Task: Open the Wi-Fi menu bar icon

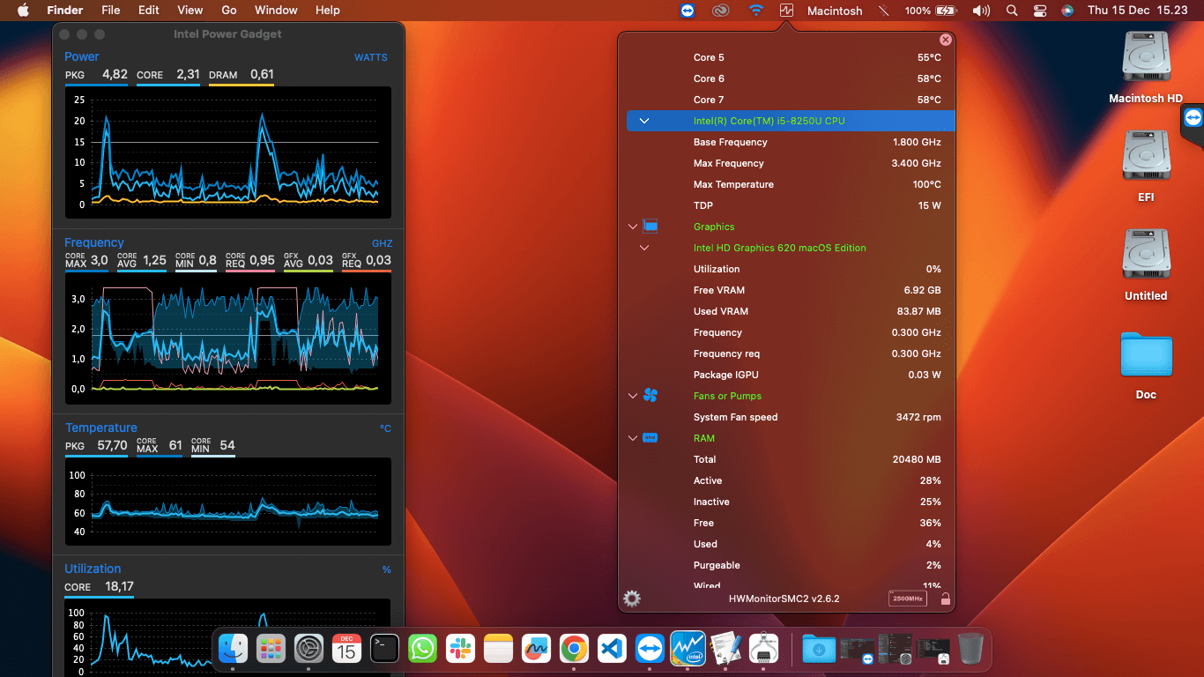Action: coord(756,11)
